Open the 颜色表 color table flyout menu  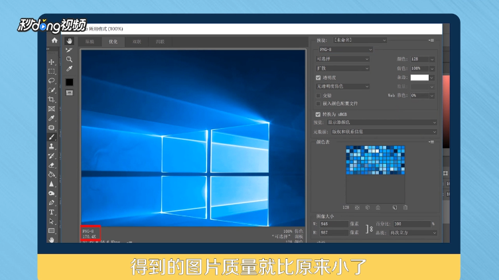[x=431, y=142]
